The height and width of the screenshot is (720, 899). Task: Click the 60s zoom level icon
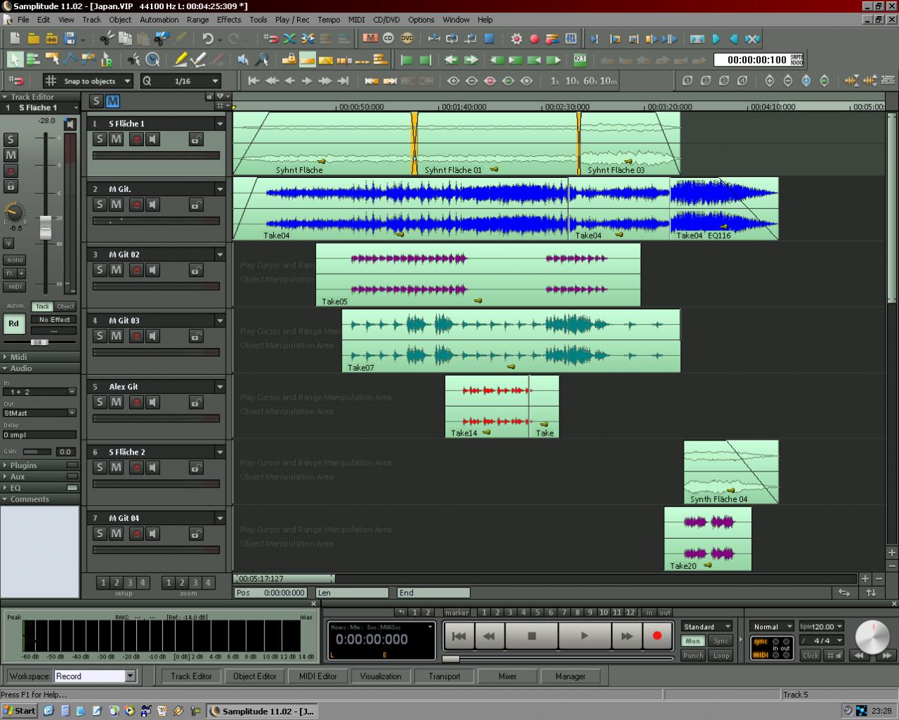coord(591,81)
